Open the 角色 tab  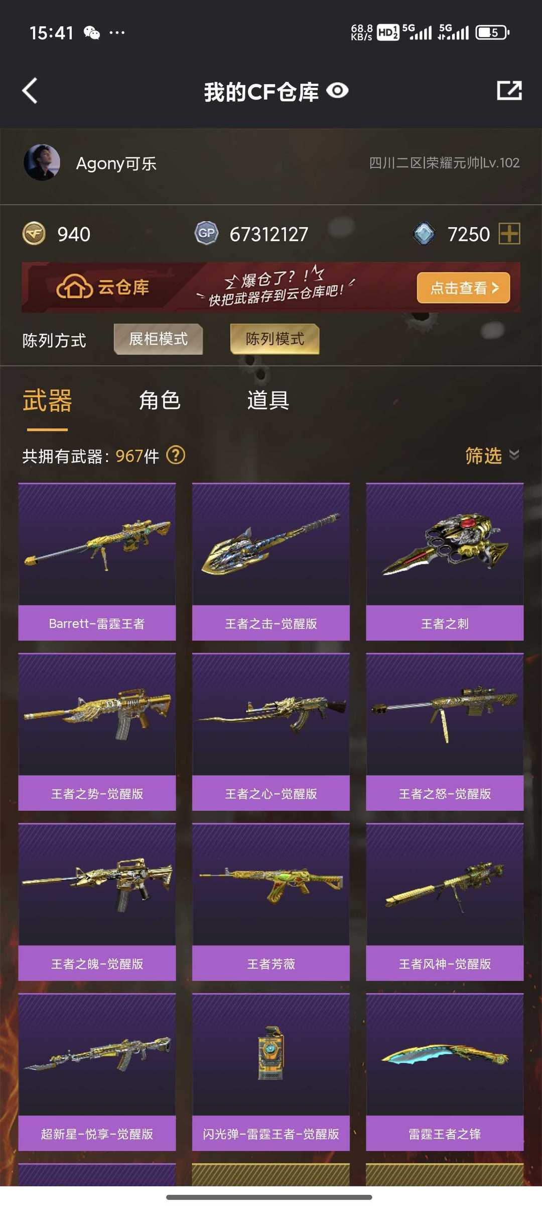pyautogui.click(x=160, y=401)
